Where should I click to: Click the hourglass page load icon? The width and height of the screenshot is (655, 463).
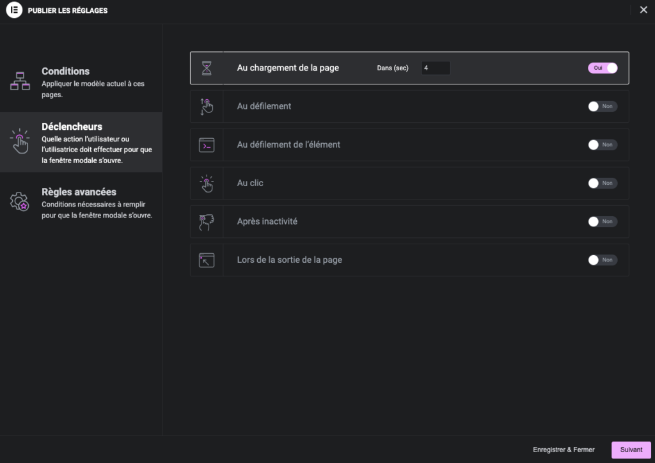(207, 68)
